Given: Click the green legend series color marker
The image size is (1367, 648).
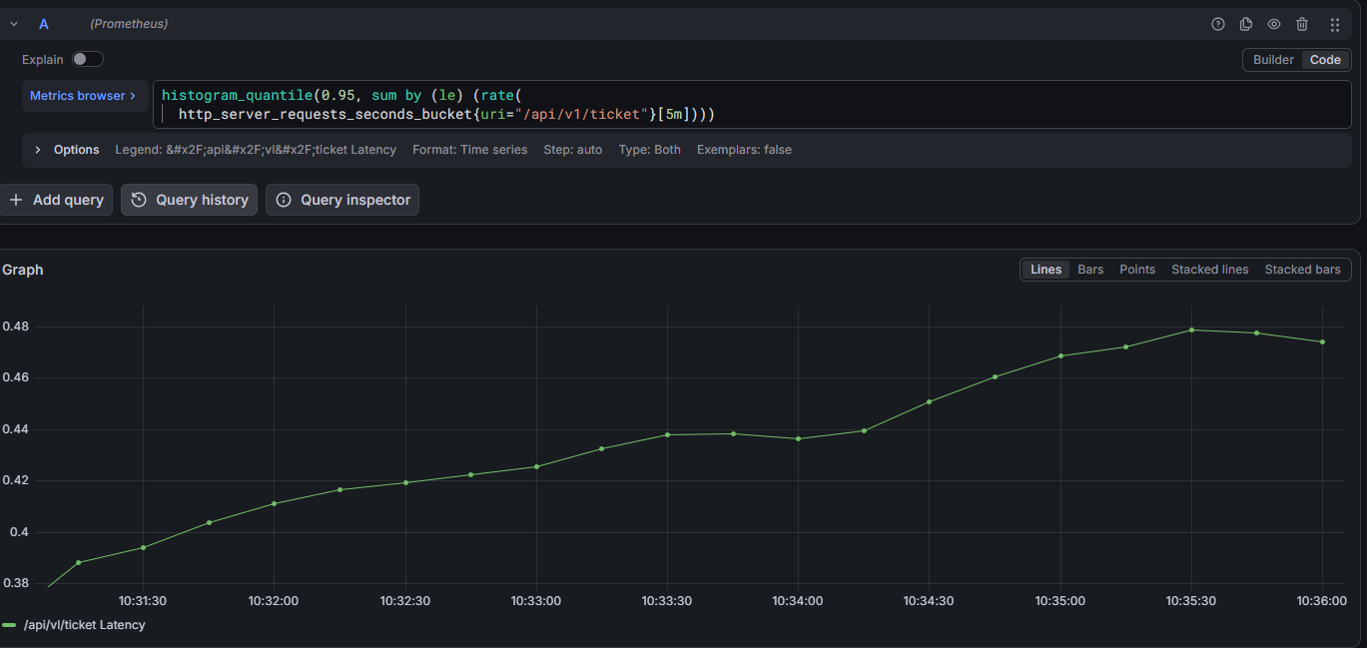Looking at the screenshot, I should coord(9,625).
